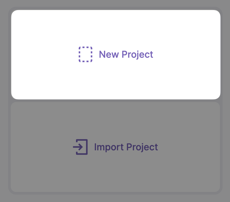Select the dotted-outline icon beside New Project
The image size is (230, 202).
(x=85, y=54)
